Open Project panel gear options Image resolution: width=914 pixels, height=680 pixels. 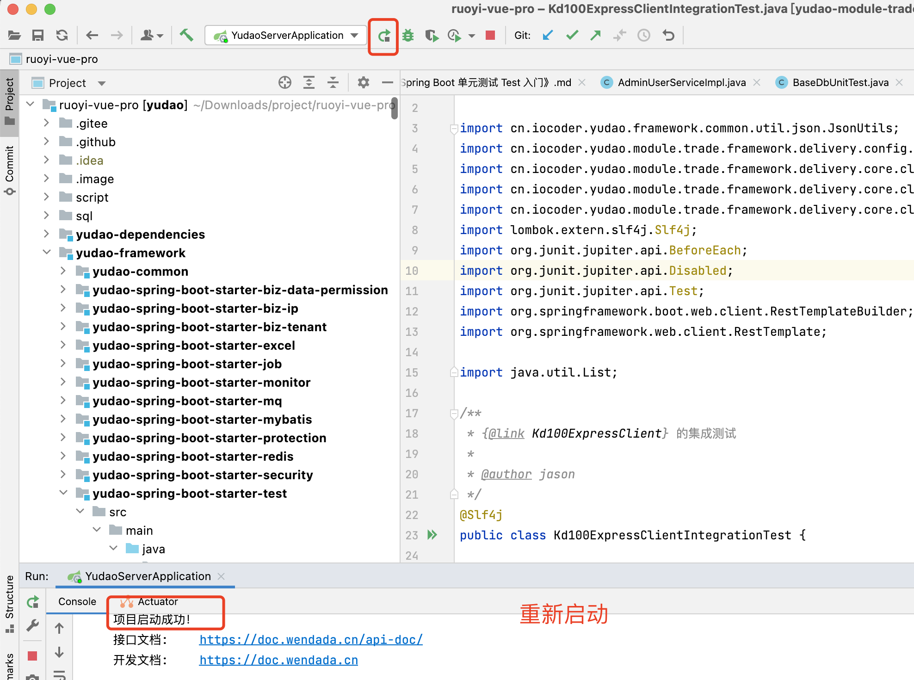364,83
